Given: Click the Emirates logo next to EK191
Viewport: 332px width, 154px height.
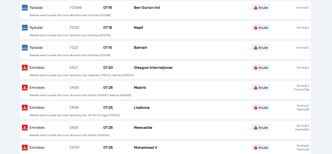Looking at the screenshot, I should pyautogui.click(x=25, y=108).
